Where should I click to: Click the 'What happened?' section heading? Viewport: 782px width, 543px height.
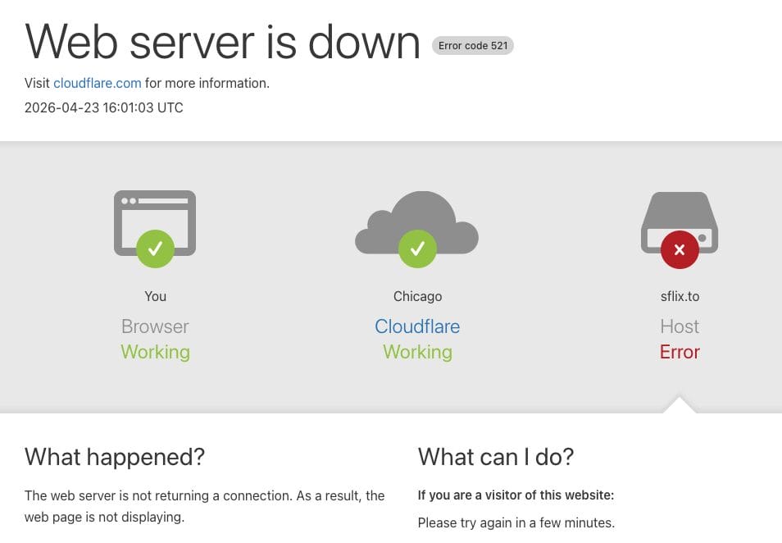point(114,457)
